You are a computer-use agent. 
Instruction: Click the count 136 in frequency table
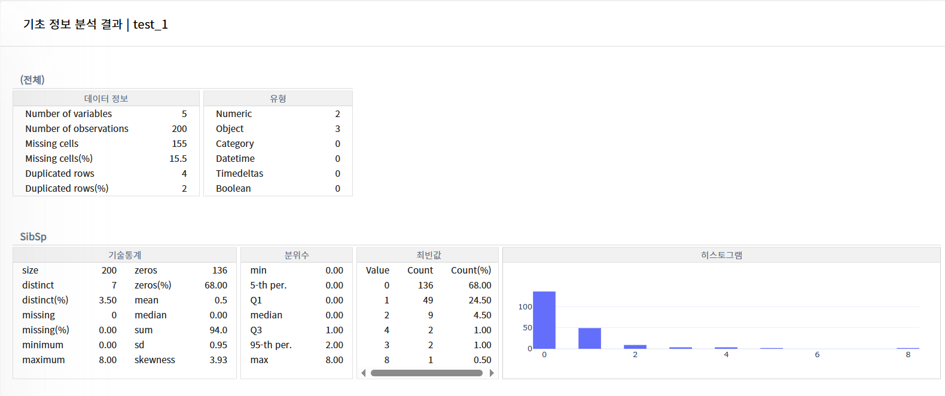click(426, 285)
